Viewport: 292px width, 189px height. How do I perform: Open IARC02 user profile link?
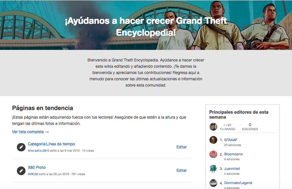coord(33,174)
